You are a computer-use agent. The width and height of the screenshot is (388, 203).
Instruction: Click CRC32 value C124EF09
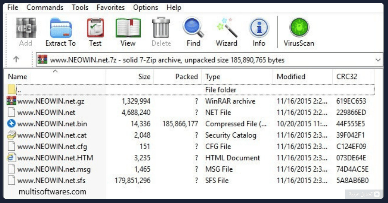[351, 146]
